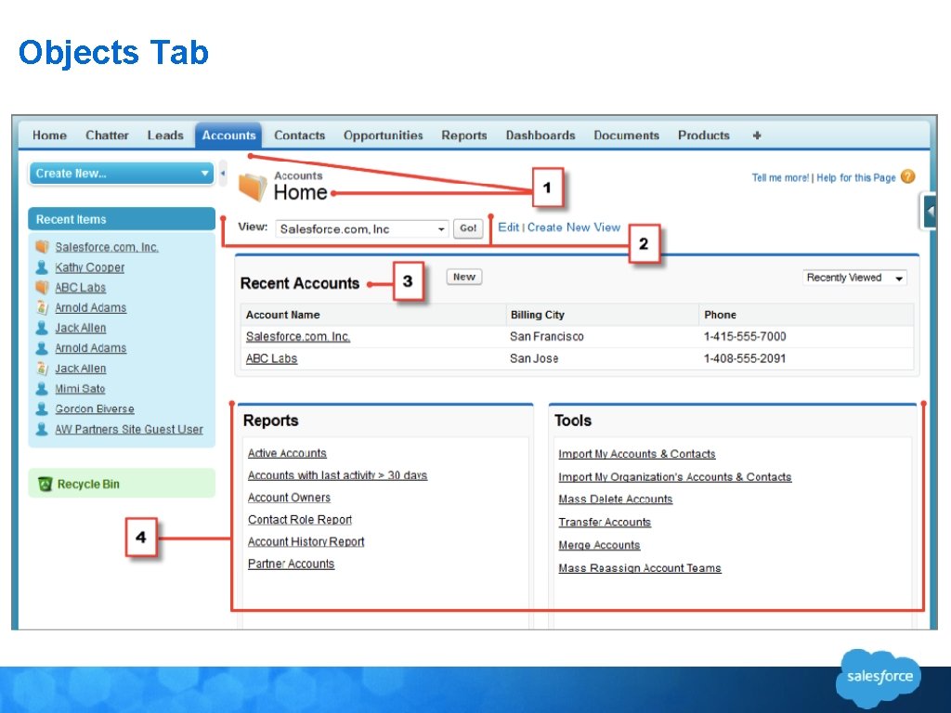Open the Leads tab
The height and width of the screenshot is (713, 951).
[165, 136]
